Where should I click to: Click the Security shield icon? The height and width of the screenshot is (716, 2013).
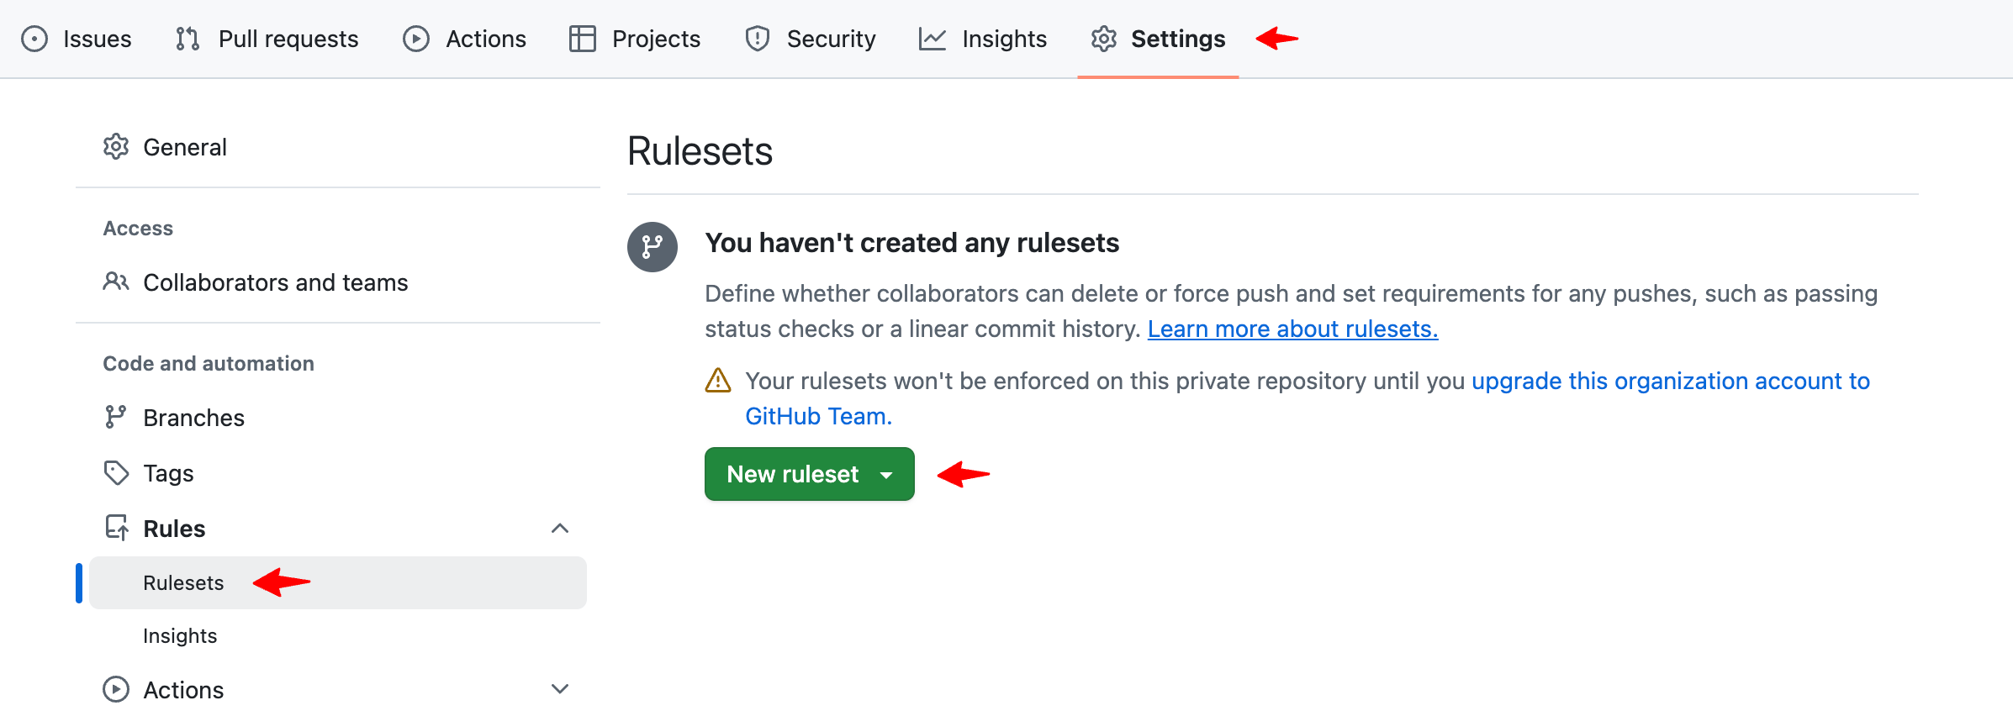(x=756, y=38)
